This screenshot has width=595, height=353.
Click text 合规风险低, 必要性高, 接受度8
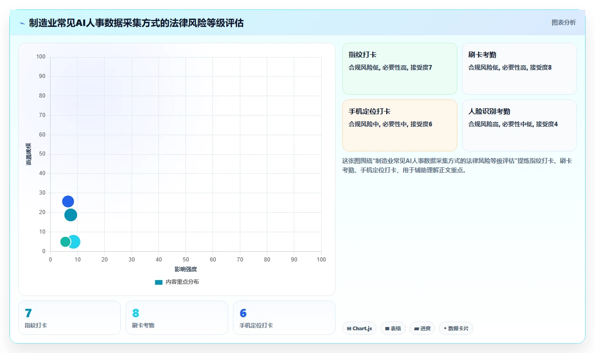click(x=510, y=68)
